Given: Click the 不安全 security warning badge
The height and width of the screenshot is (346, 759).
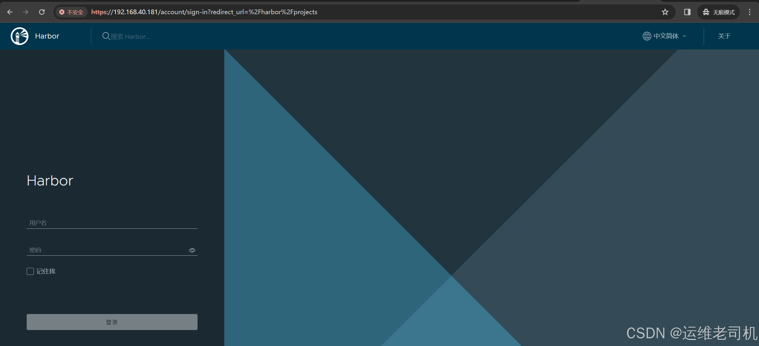Looking at the screenshot, I should point(71,12).
